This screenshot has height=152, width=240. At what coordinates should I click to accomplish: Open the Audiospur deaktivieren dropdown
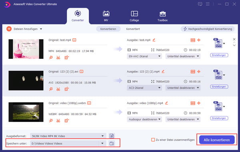[x=144, y=119]
